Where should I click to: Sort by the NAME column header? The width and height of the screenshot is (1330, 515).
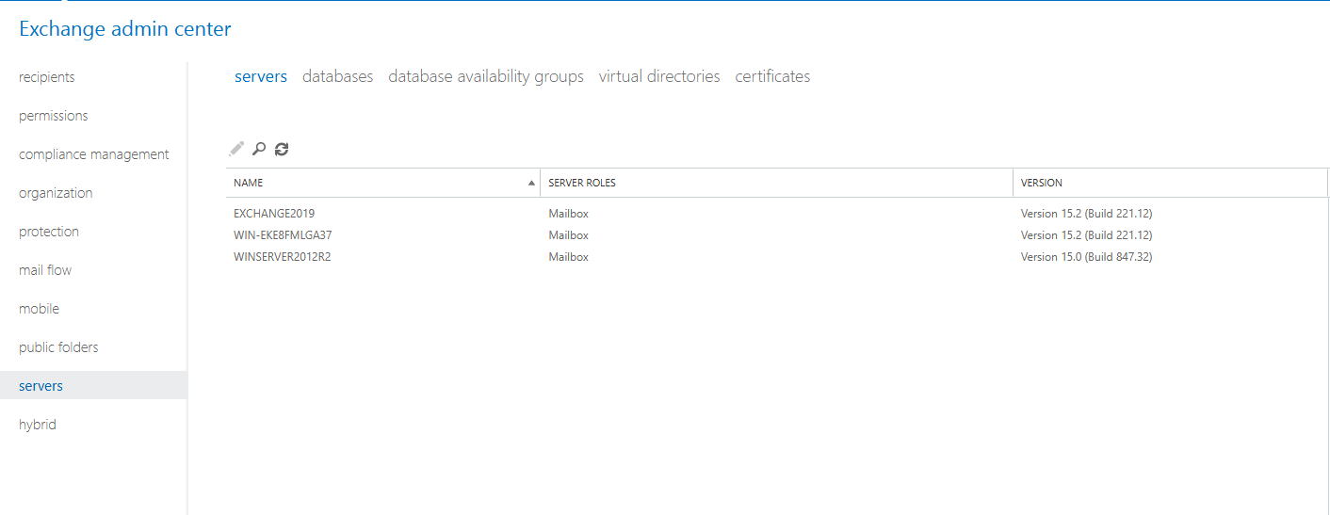382,183
